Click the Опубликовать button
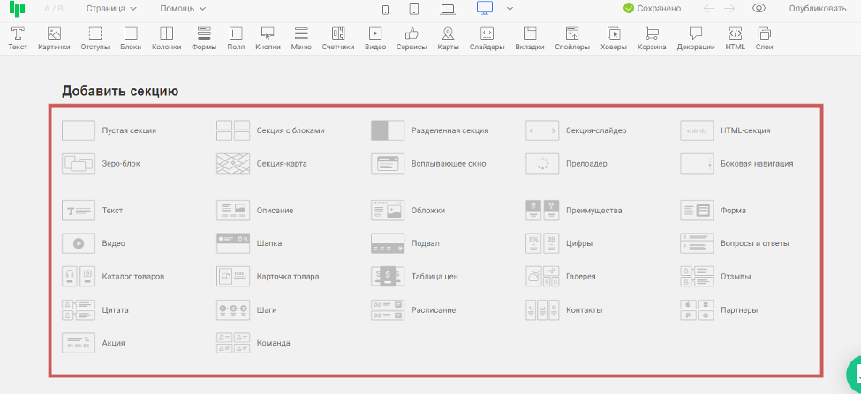The height and width of the screenshot is (394, 861). pos(818,9)
